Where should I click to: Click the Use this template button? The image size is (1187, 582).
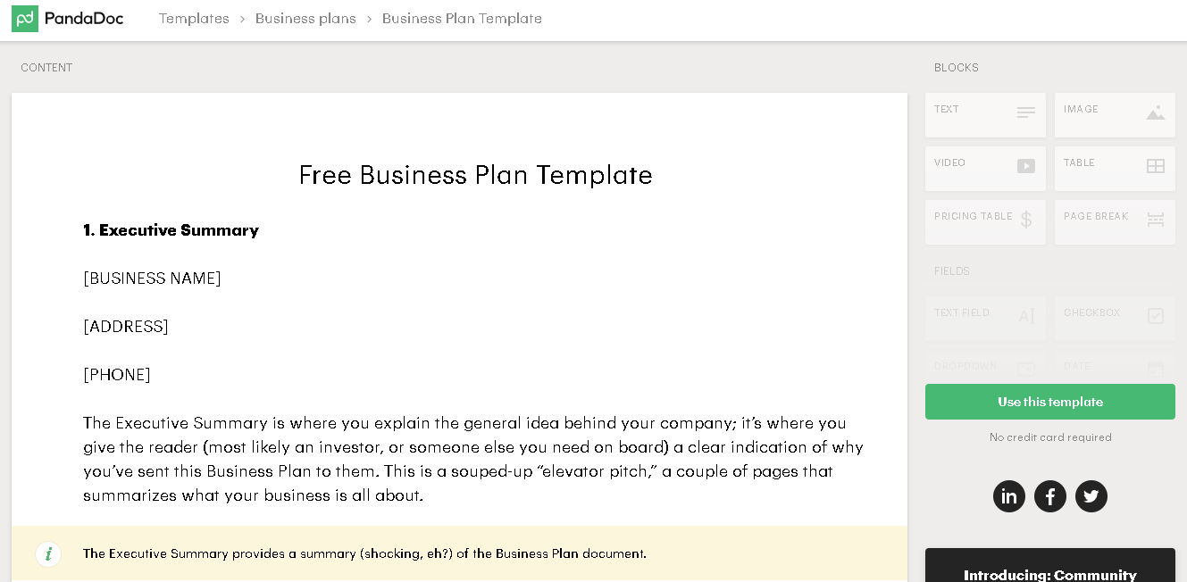1050,402
